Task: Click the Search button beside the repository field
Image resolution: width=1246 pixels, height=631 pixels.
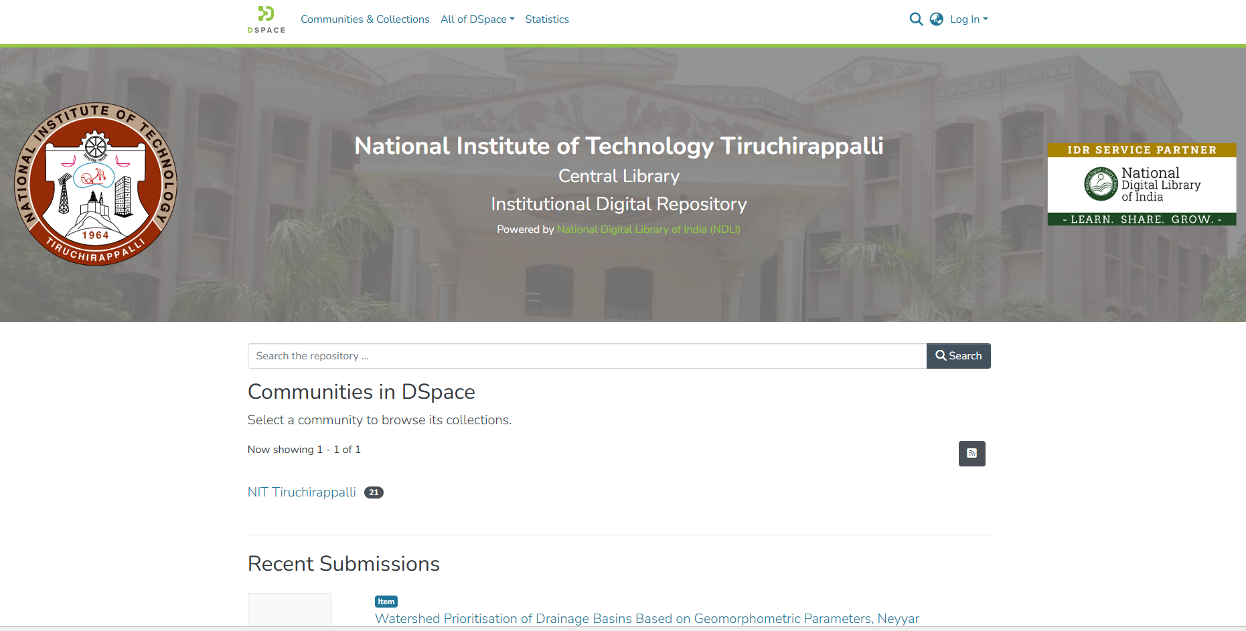Action: click(x=958, y=356)
